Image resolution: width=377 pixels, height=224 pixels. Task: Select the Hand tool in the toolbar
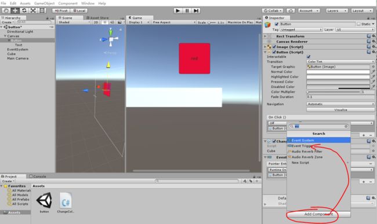pyautogui.click(x=6, y=10)
